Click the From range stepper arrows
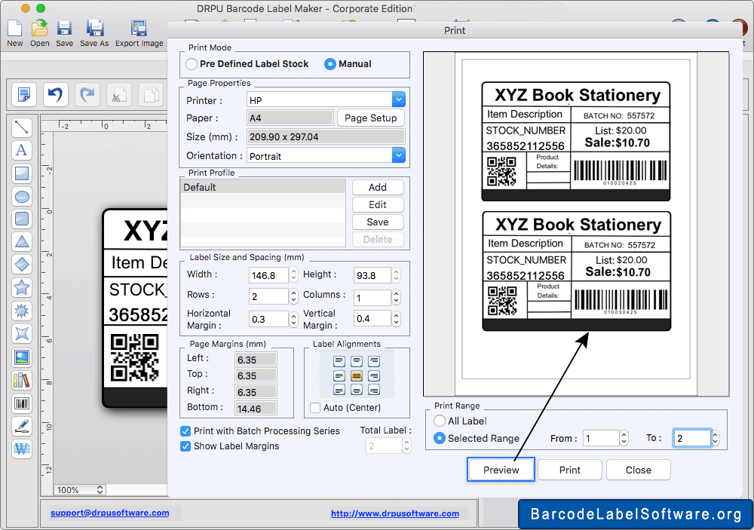The width and height of the screenshot is (754, 530). pyautogui.click(x=624, y=438)
